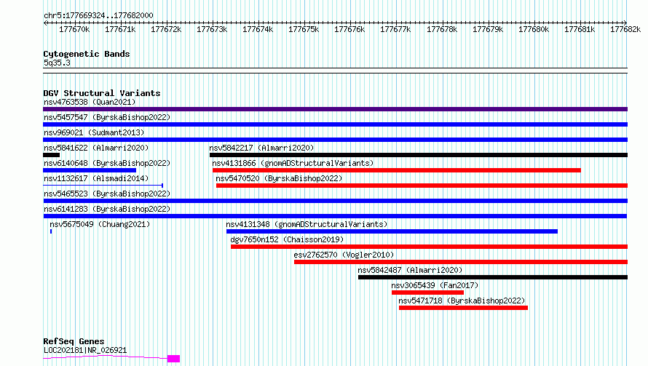The width and height of the screenshot is (648, 366).
Task: Open the nsv5842217 (Almarri2020) label
Action: point(261,148)
